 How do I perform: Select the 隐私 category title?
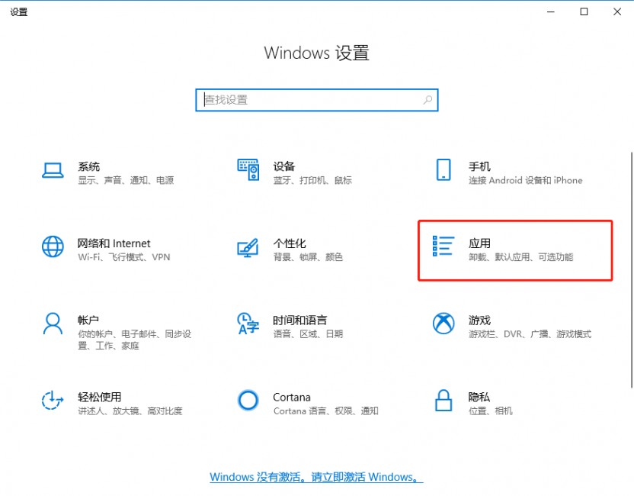coord(479,398)
